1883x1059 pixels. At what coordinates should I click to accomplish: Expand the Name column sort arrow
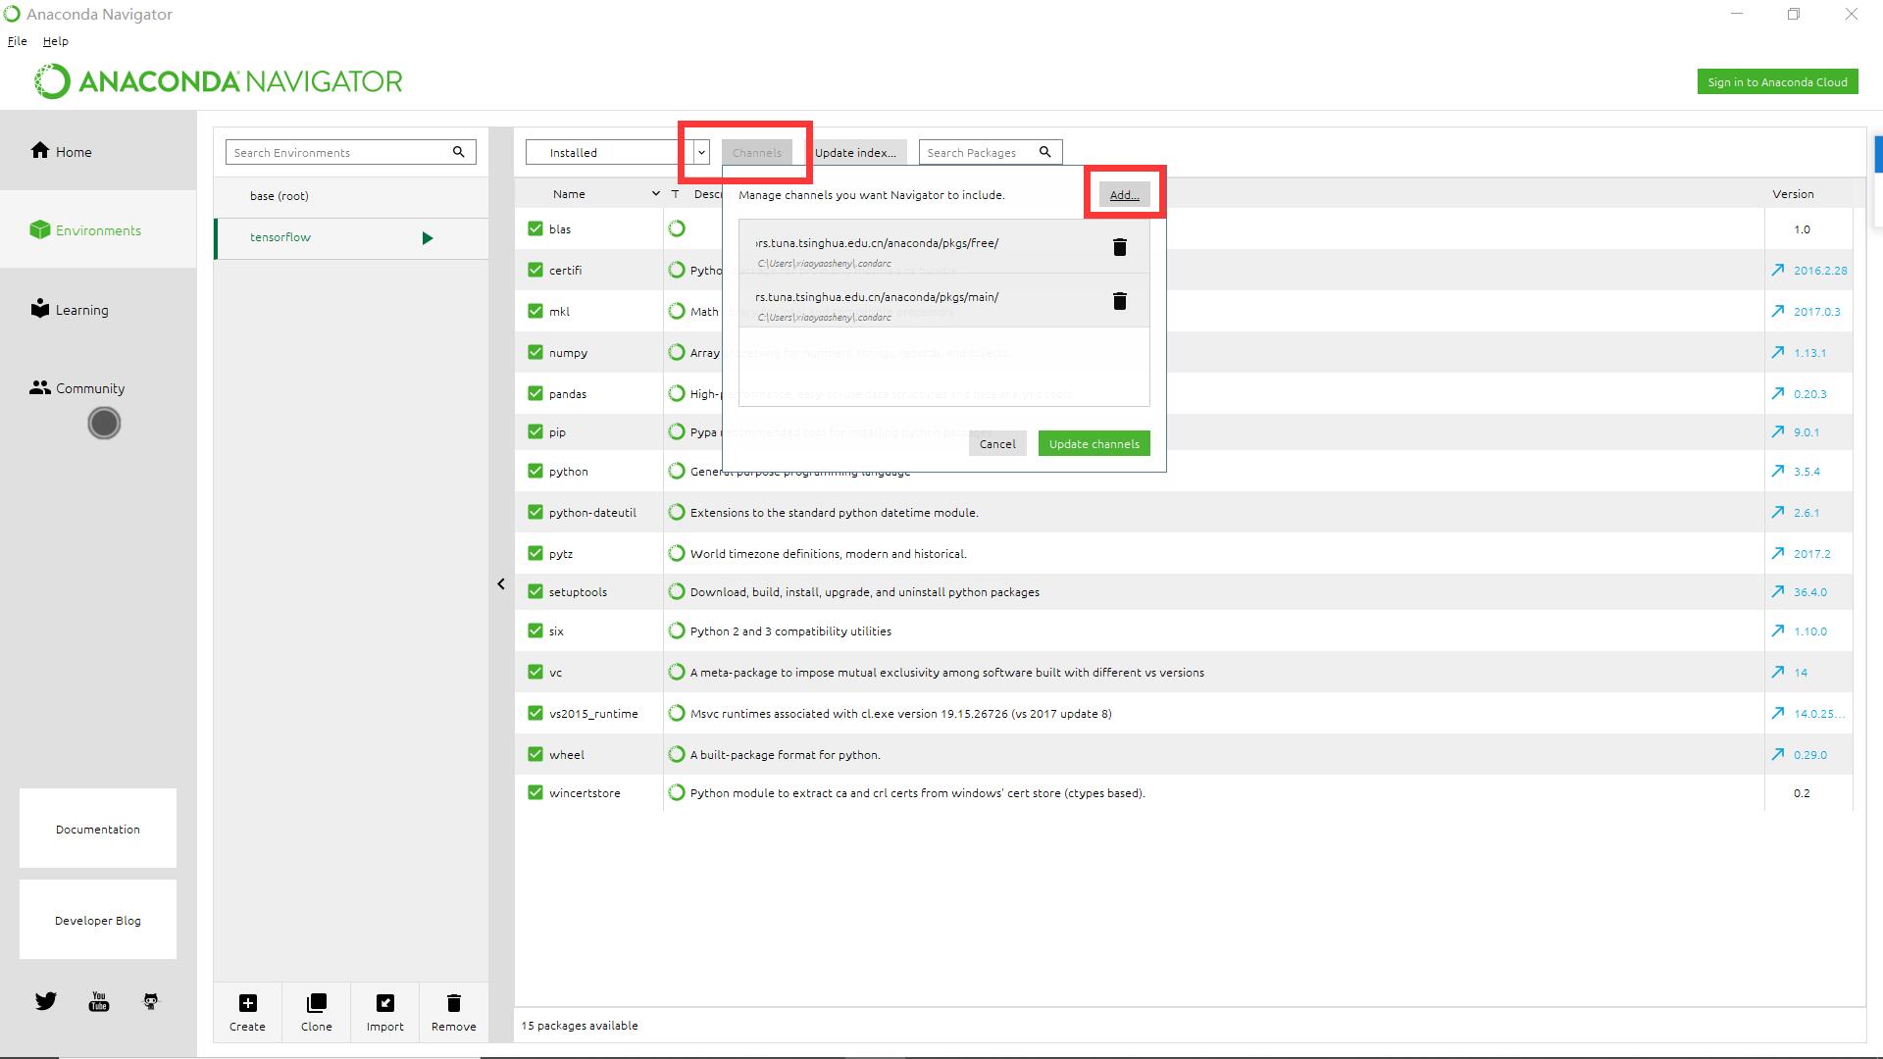655,194
